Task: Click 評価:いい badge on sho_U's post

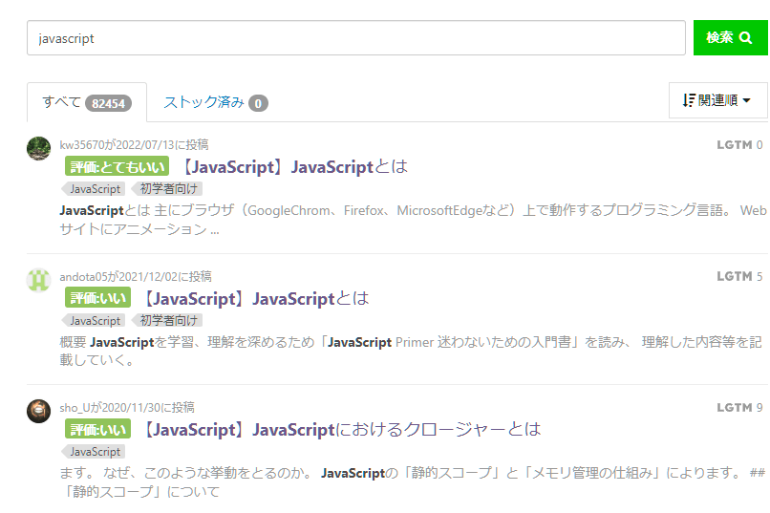Action: click(97, 429)
